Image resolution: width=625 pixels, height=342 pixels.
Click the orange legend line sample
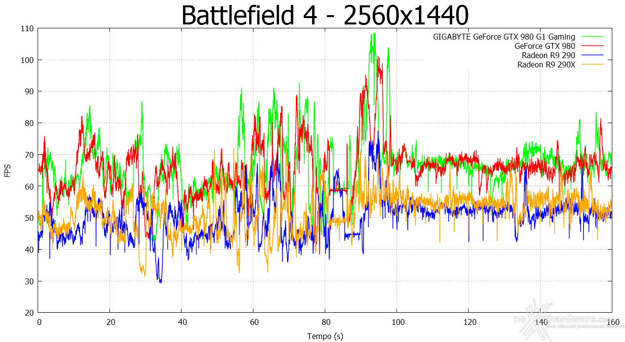coord(592,64)
